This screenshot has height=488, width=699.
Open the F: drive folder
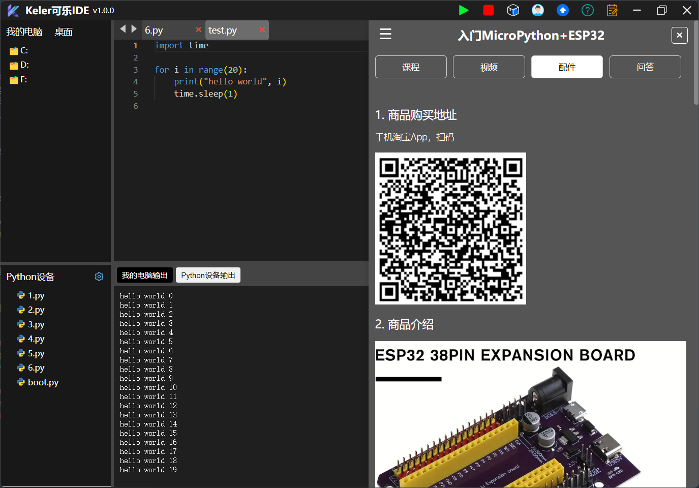point(19,80)
